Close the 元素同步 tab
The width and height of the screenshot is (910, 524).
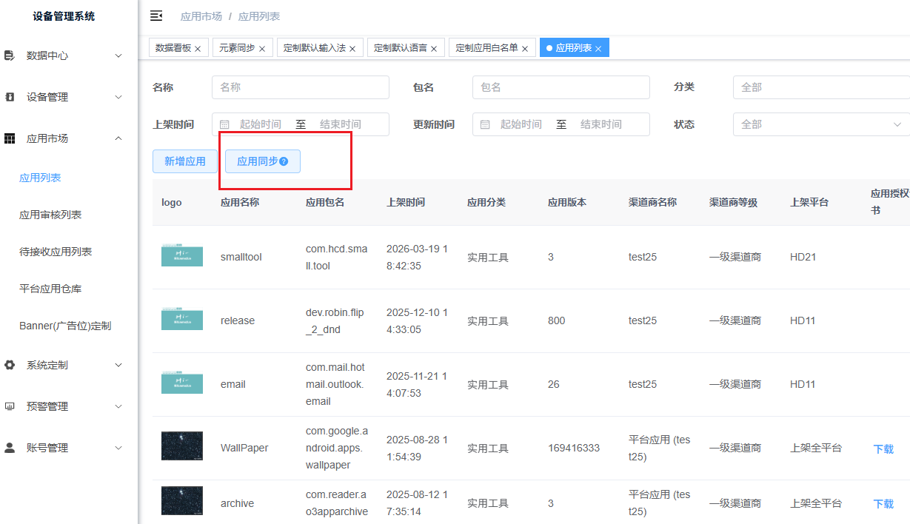[x=261, y=49]
